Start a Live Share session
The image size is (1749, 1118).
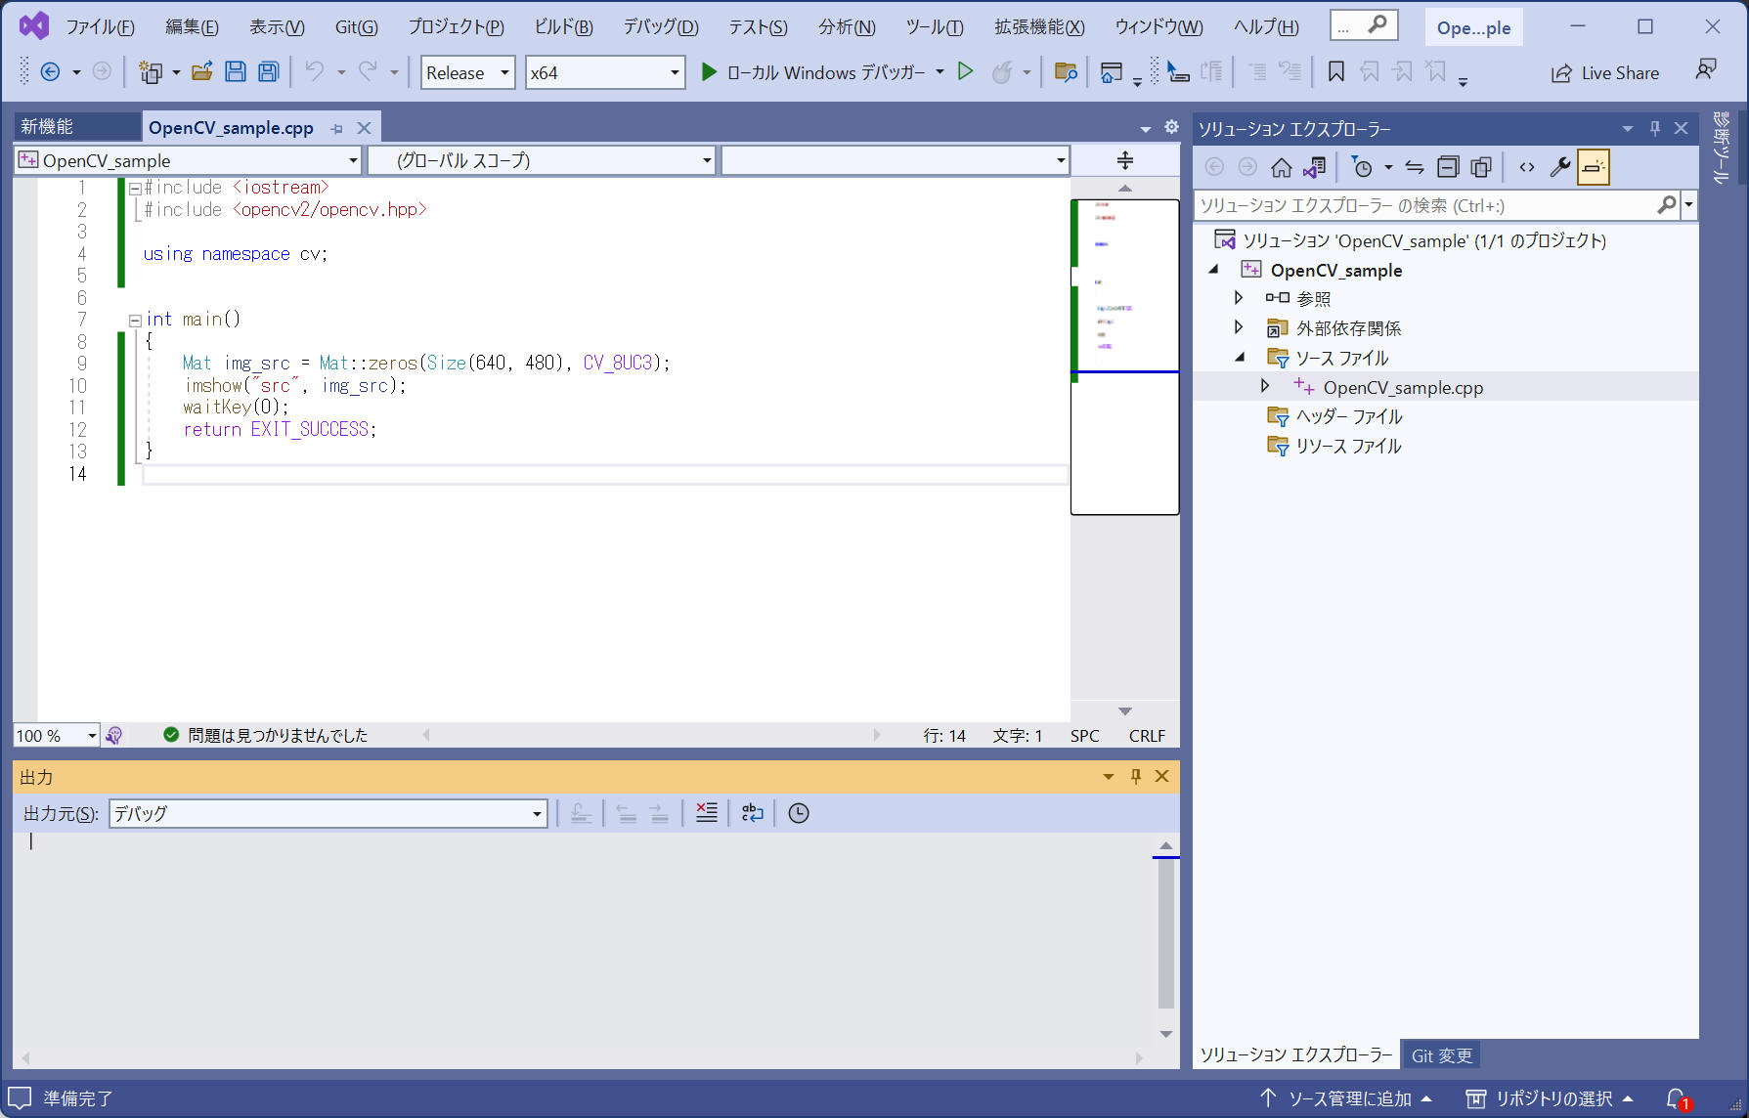point(1604,72)
